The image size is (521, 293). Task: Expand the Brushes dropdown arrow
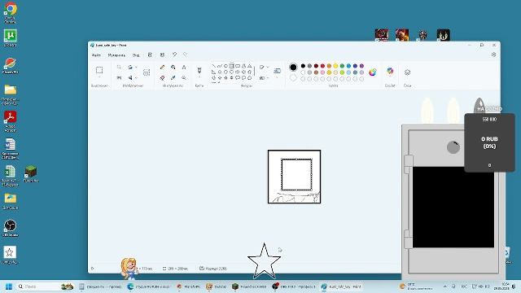click(x=199, y=77)
